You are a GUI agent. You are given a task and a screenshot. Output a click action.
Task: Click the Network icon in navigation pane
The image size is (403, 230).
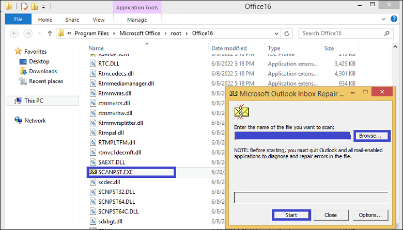click(x=18, y=120)
